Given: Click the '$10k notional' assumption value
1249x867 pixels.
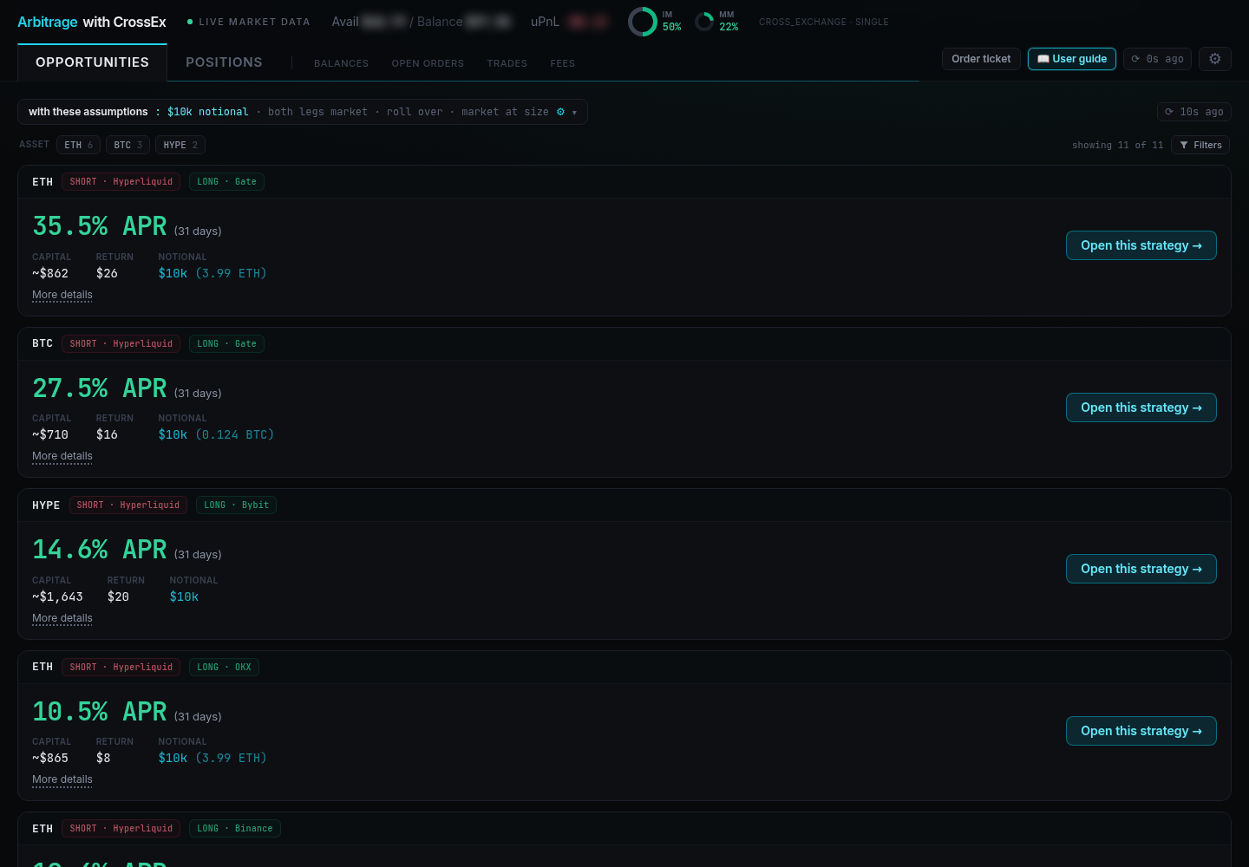Looking at the screenshot, I should [208, 112].
